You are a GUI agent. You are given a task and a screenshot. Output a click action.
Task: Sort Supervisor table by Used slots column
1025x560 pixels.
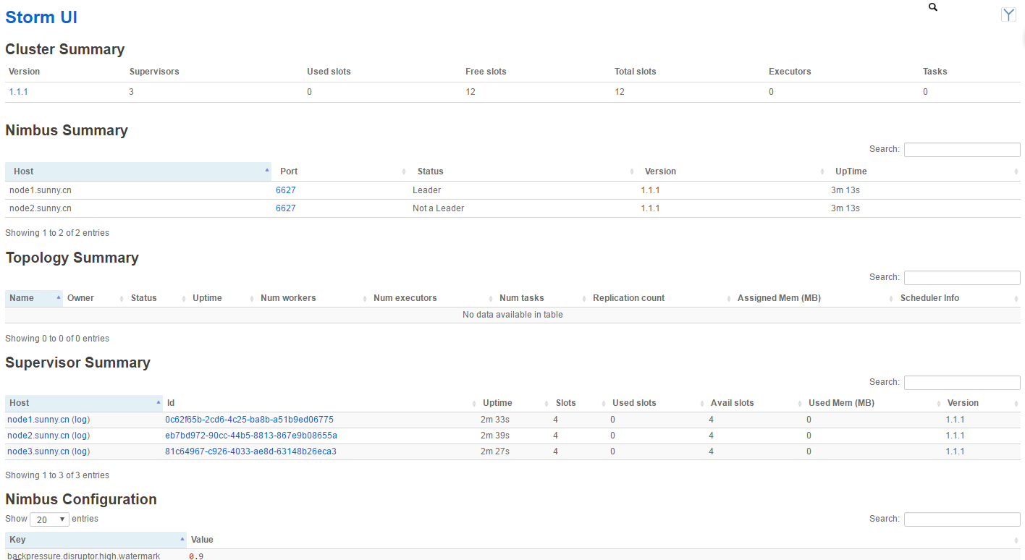(657, 403)
